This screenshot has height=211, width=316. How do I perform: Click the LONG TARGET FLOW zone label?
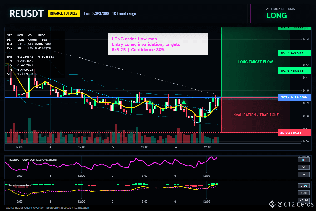[255, 62]
